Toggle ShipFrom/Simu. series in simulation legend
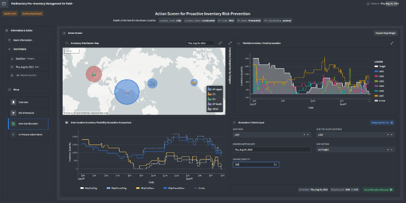Viewport: 406px width, 203px height. (x=174, y=188)
